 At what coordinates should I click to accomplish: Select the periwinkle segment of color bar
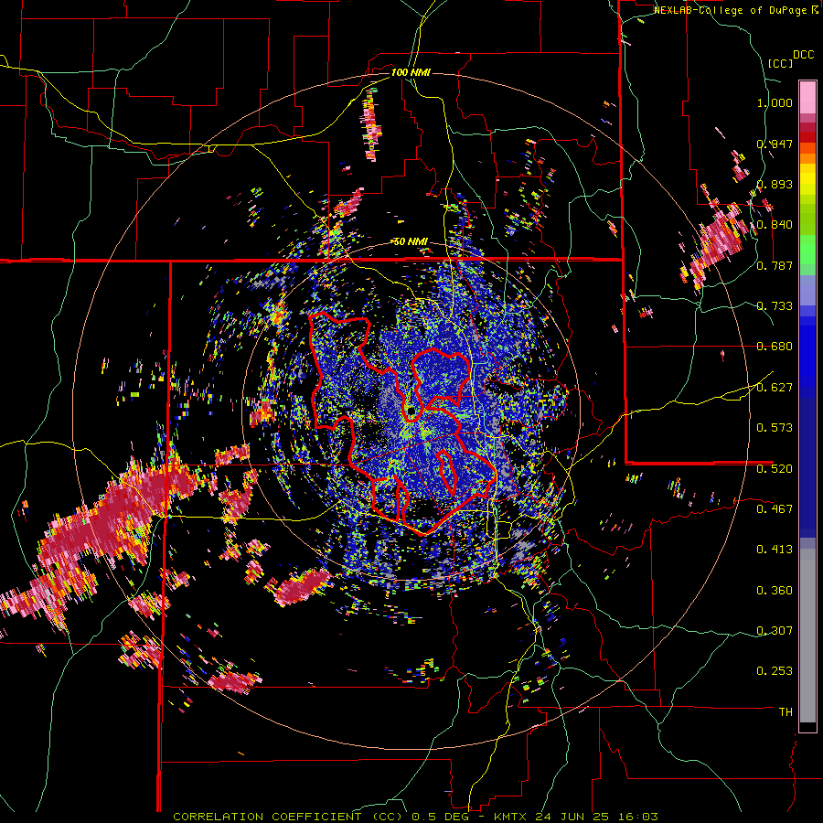coord(807,290)
